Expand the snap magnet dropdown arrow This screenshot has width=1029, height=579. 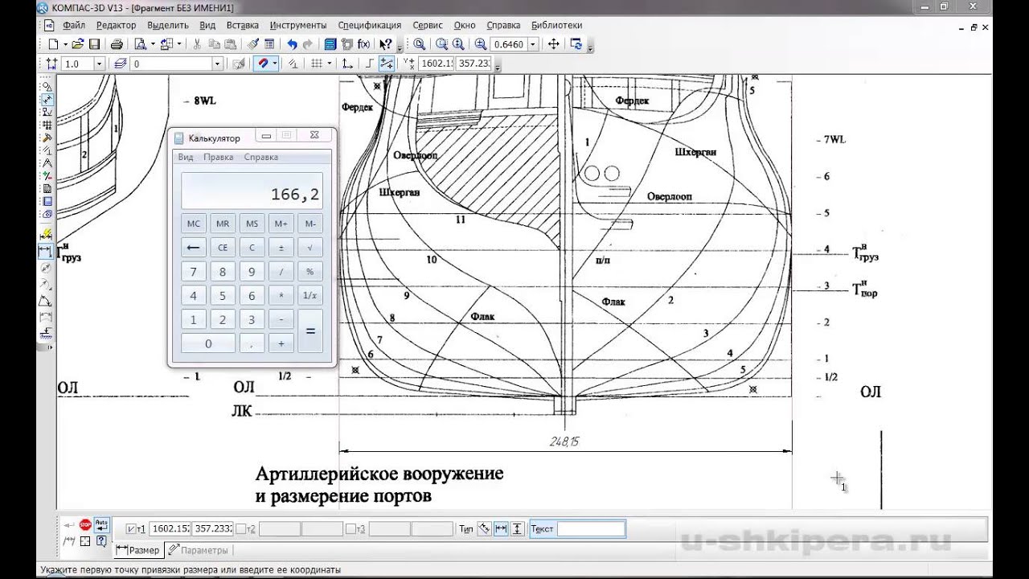pyautogui.click(x=274, y=64)
